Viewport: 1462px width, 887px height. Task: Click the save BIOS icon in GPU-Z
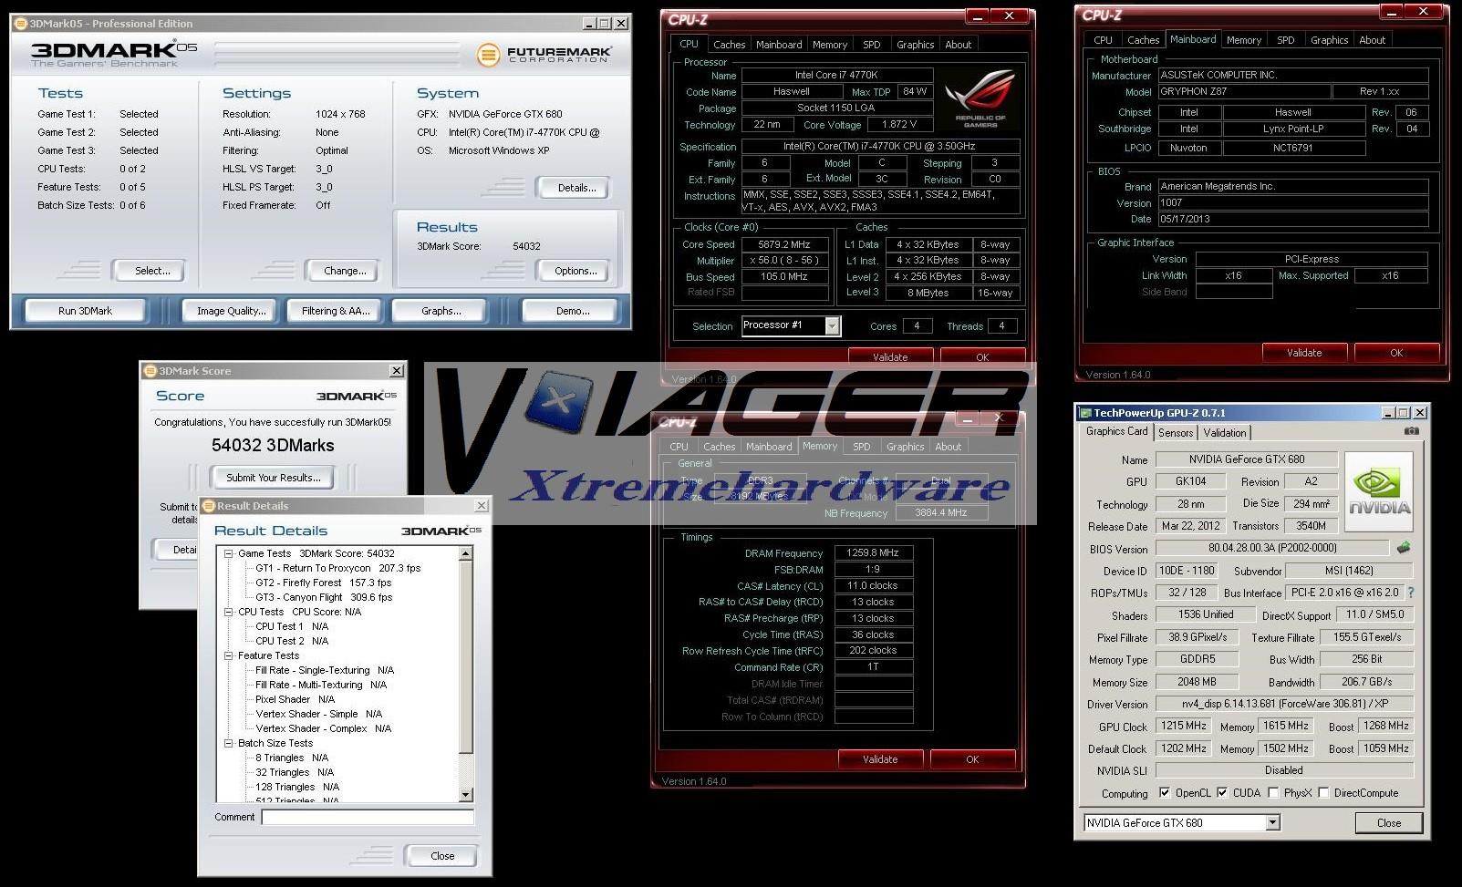pyautogui.click(x=1404, y=548)
